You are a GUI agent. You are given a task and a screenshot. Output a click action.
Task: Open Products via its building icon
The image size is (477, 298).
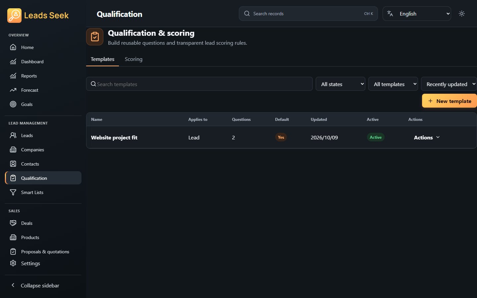point(13,237)
